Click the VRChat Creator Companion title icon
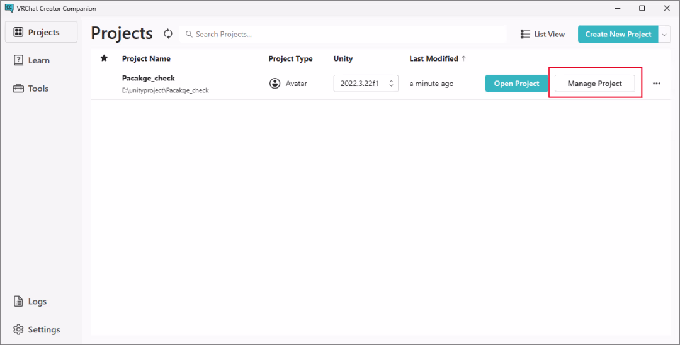This screenshot has height=345, width=680. [9, 8]
